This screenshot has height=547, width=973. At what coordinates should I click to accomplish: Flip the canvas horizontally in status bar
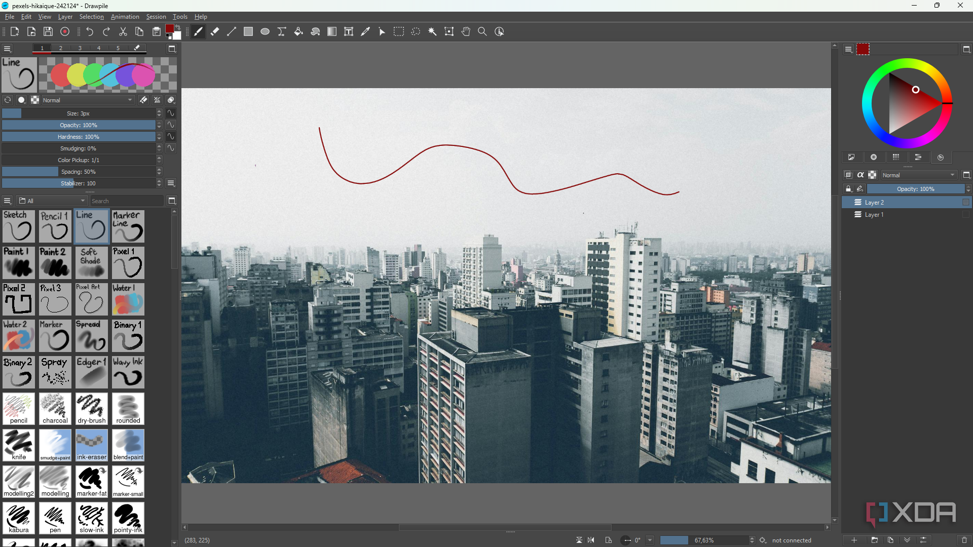[x=591, y=540]
